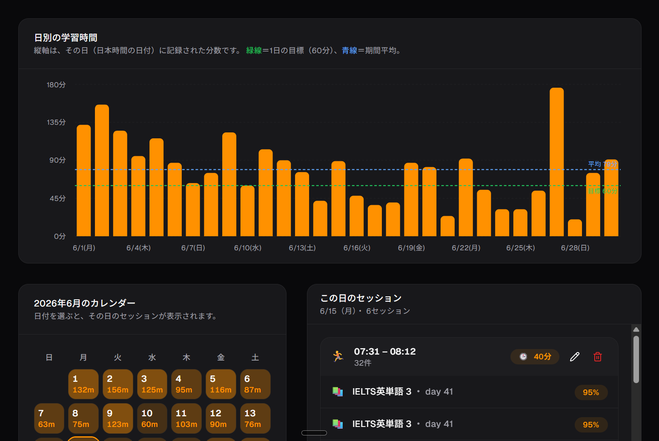The height and width of the screenshot is (441, 659).
Task: Select June 9 with 123m in calendar
Action: coord(118,418)
